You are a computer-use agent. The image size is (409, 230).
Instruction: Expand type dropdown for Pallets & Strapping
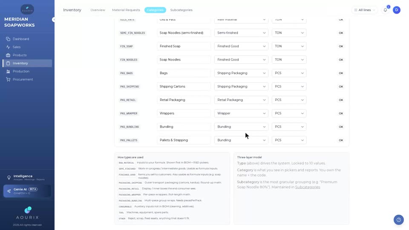pos(241,140)
